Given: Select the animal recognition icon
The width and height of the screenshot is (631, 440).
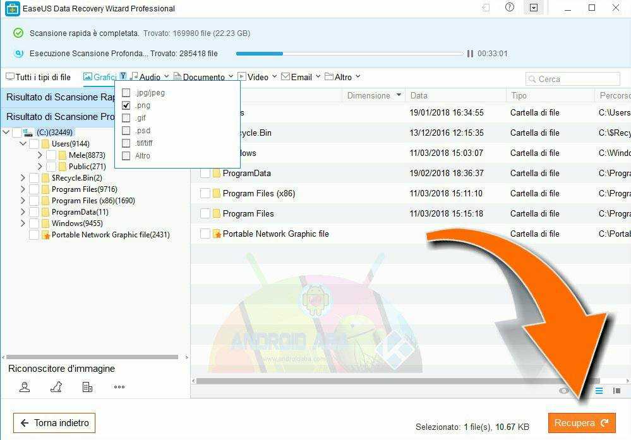Looking at the screenshot, I should pyautogui.click(x=56, y=387).
